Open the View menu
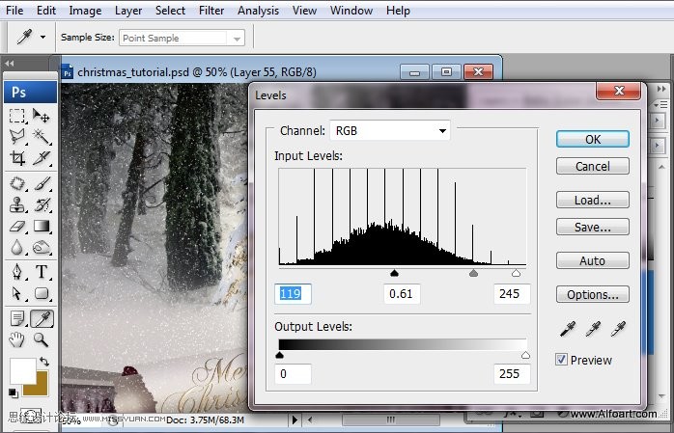This screenshot has height=433, width=674. click(304, 11)
